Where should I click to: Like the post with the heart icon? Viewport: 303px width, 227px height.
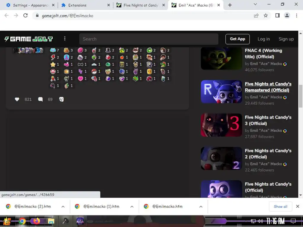coord(17,99)
